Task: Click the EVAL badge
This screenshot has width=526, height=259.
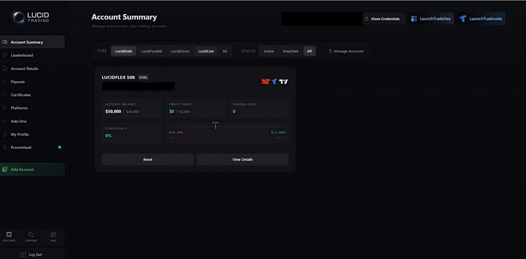Action: coord(143,77)
